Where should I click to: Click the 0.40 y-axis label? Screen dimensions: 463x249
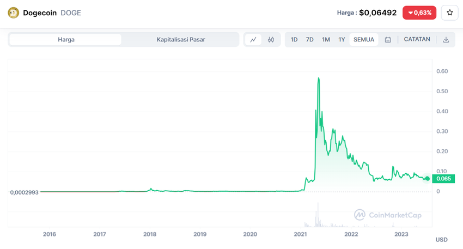point(442,111)
